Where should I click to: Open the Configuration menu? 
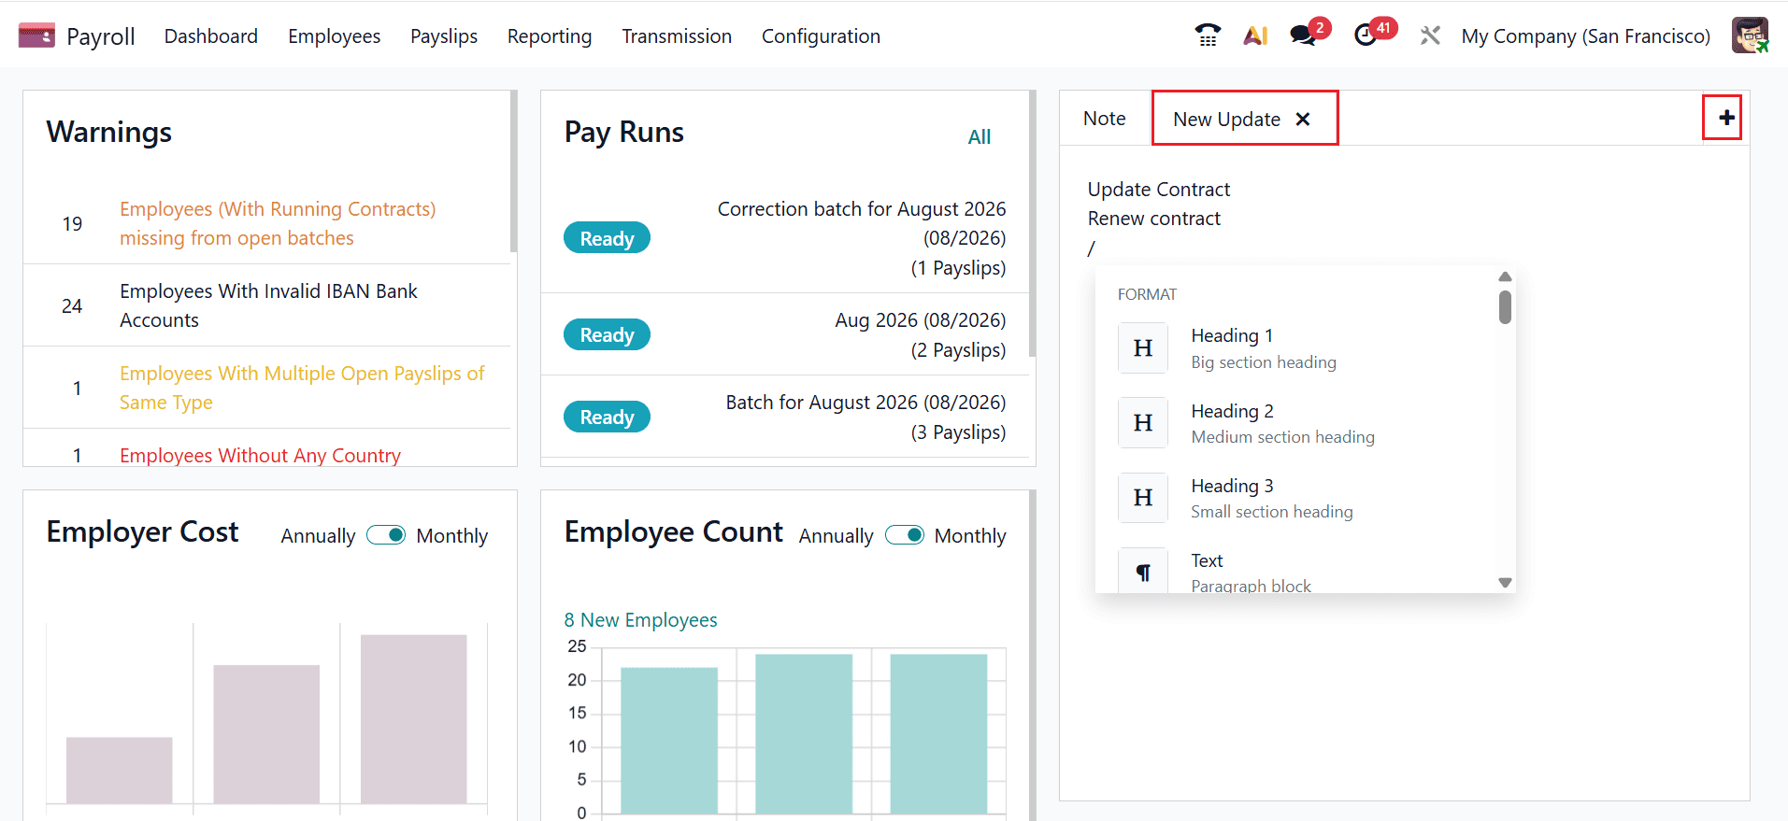[x=821, y=35]
